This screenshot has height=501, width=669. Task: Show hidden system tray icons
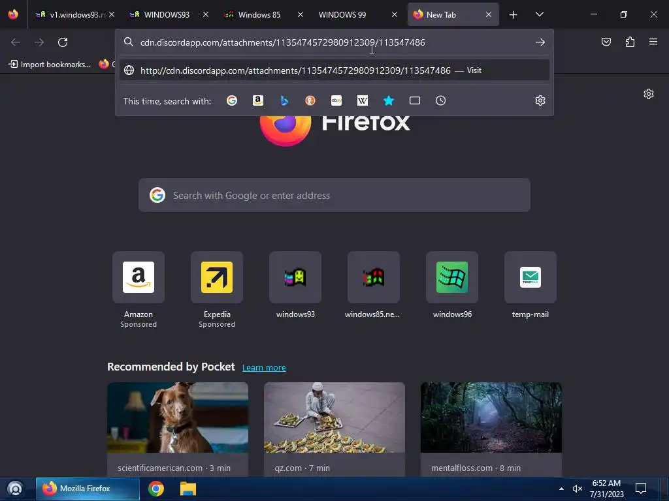(x=561, y=489)
